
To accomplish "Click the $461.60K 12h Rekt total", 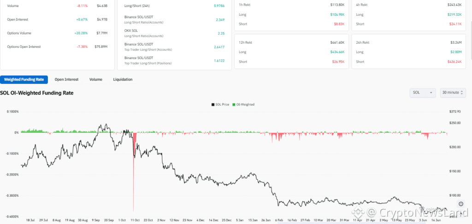I will coord(337,42).
